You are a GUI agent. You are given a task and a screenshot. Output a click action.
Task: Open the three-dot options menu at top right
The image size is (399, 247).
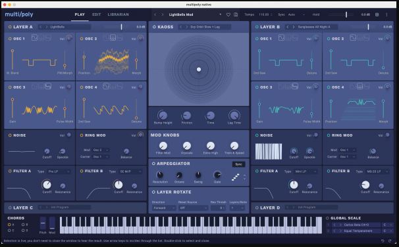pos(386,14)
